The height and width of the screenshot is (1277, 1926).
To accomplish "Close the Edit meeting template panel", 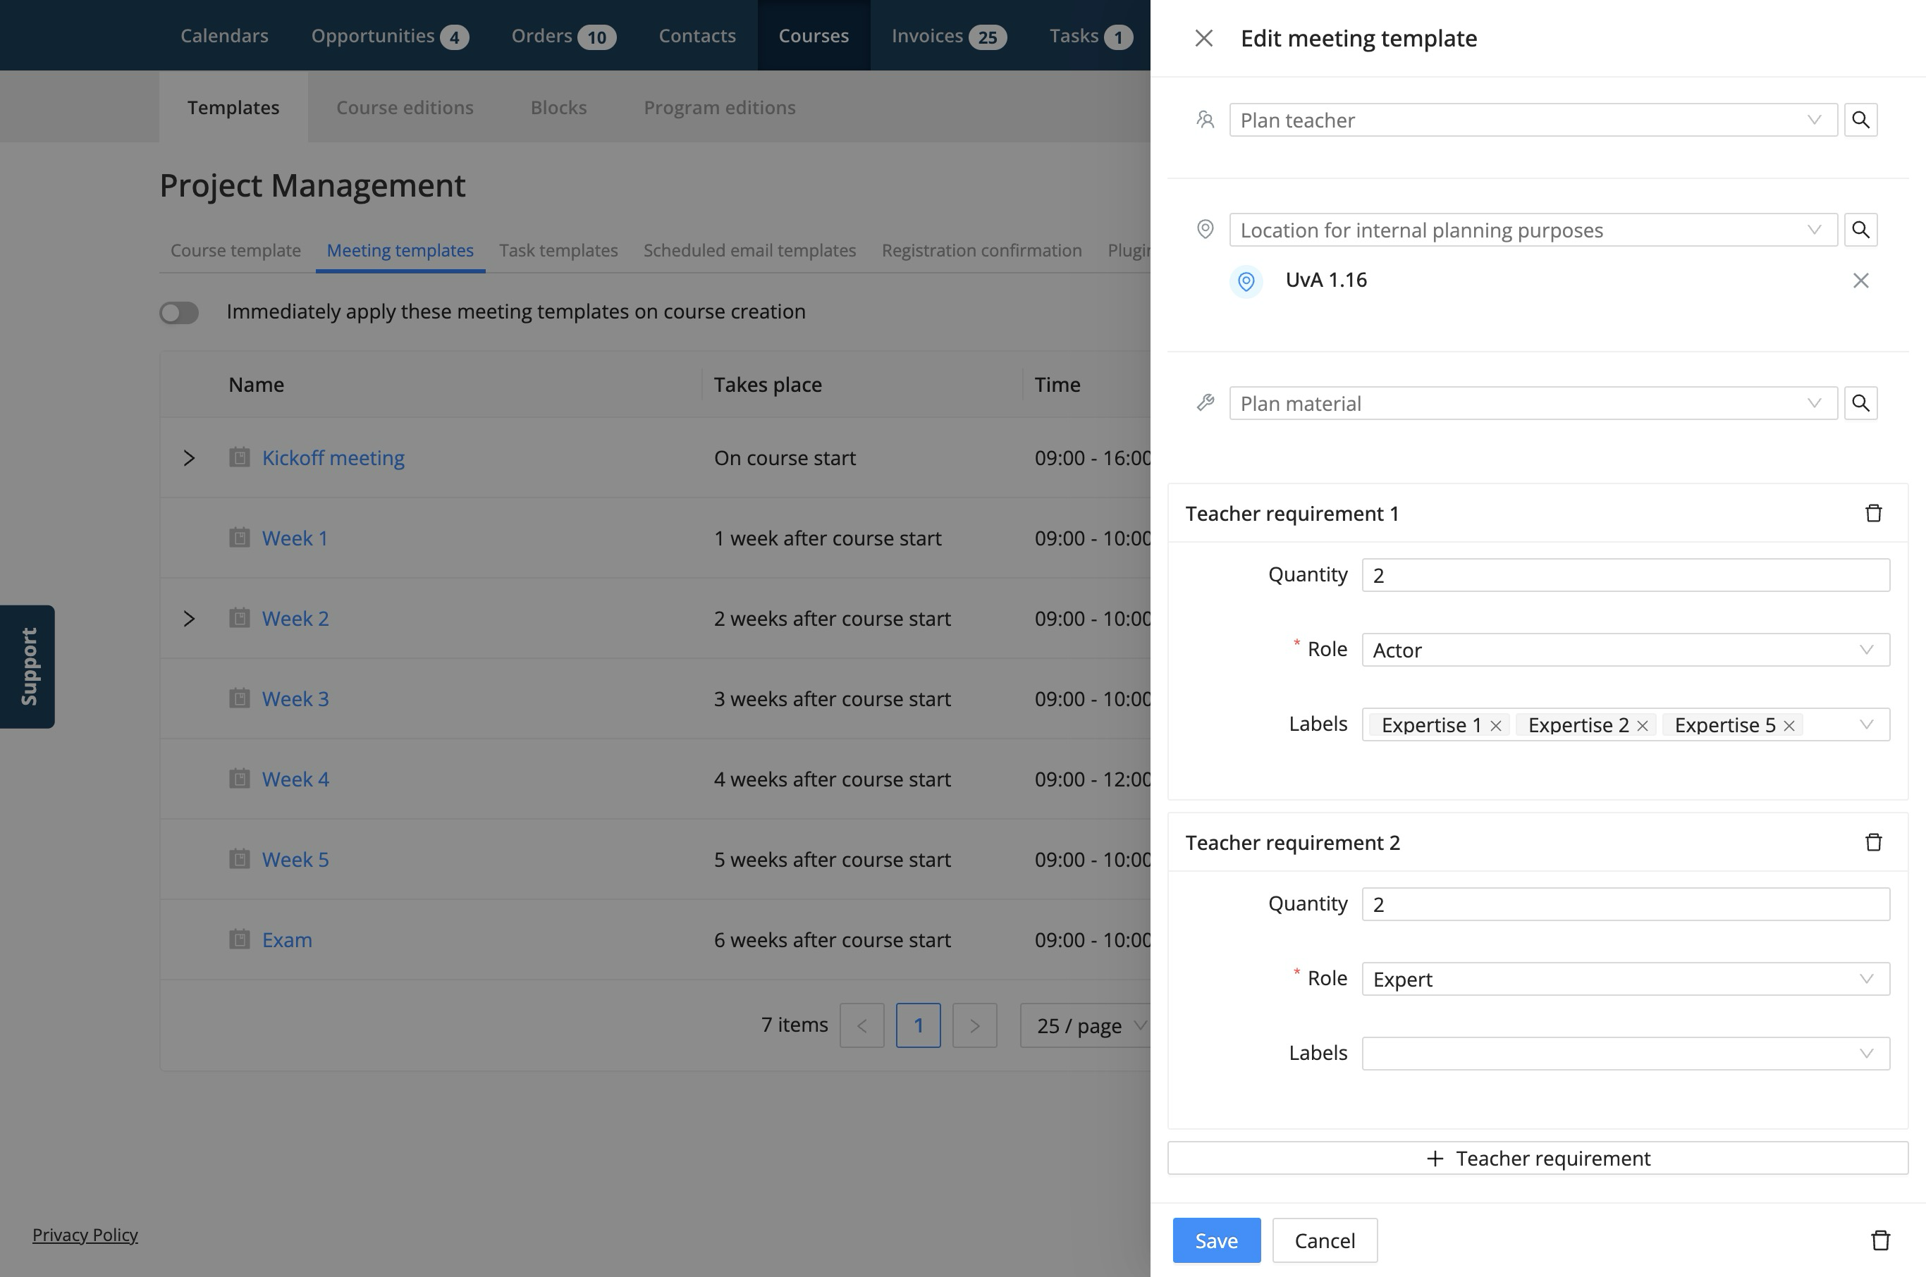I will tap(1203, 38).
